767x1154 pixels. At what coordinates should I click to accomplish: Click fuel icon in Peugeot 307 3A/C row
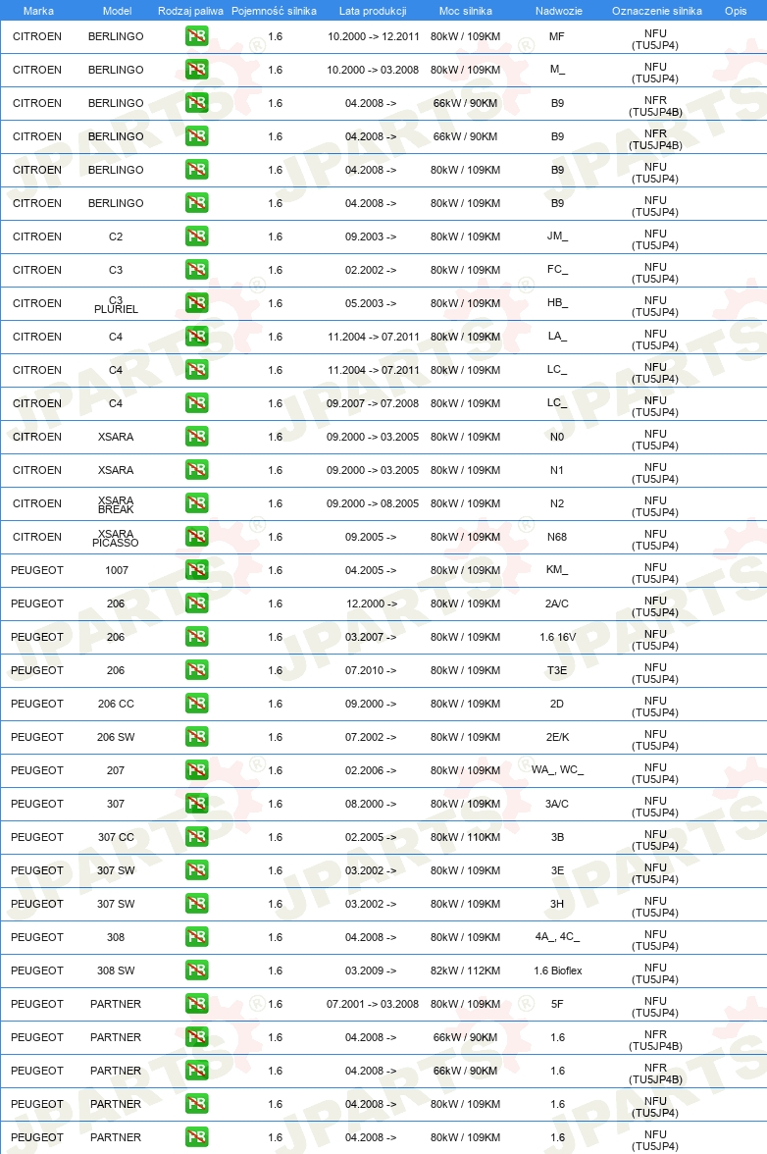(x=196, y=804)
